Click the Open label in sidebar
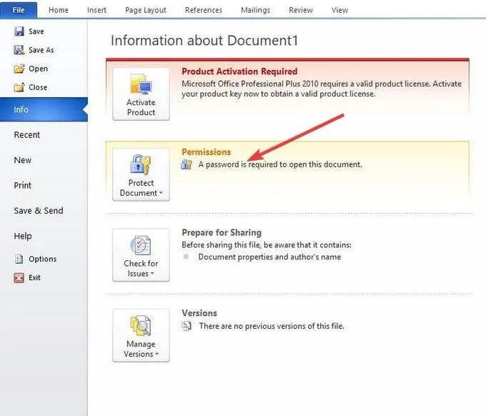This screenshot has height=416, width=486. (x=38, y=69)
